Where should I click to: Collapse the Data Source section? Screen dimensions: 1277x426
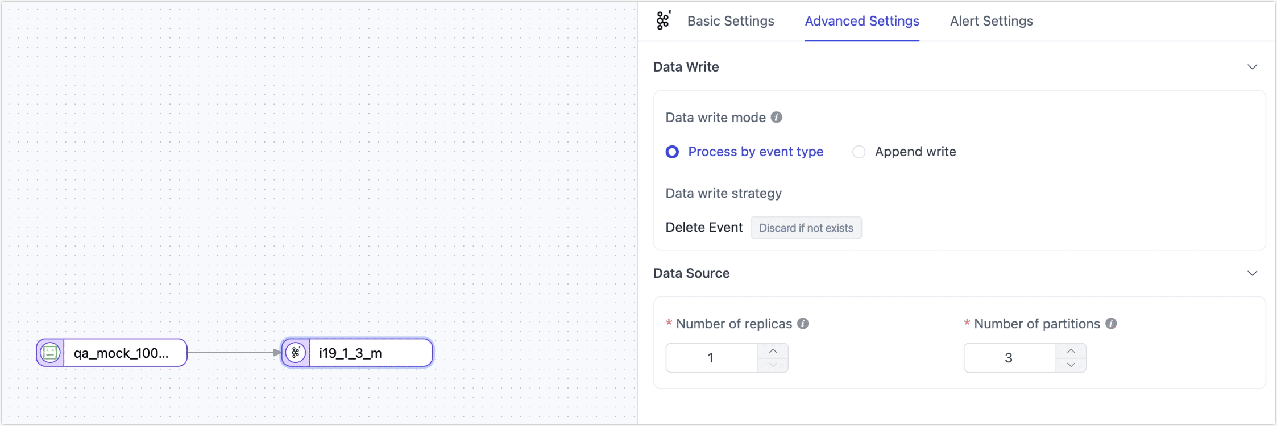(1253, 273)
